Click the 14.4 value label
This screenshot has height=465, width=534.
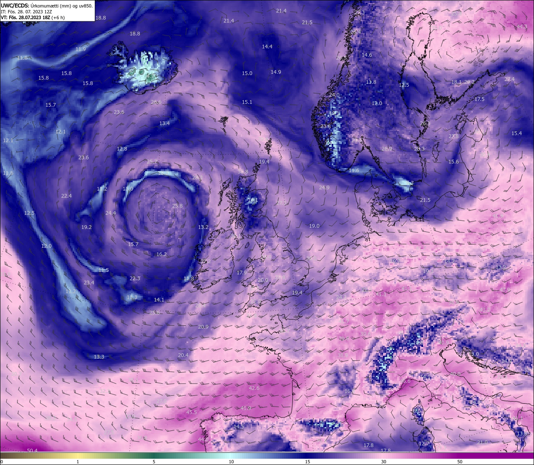267,46
